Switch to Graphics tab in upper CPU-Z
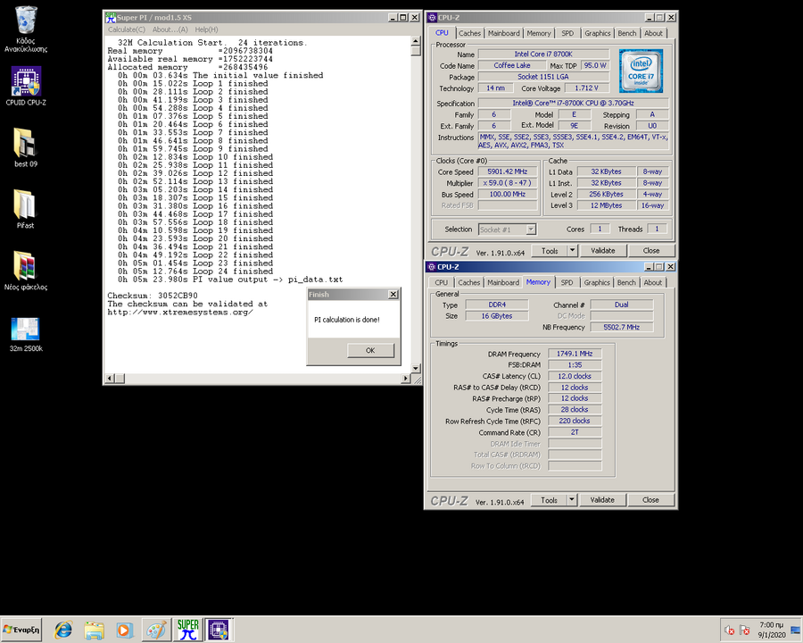Screen dimensions: 803x643 point(598,33)
